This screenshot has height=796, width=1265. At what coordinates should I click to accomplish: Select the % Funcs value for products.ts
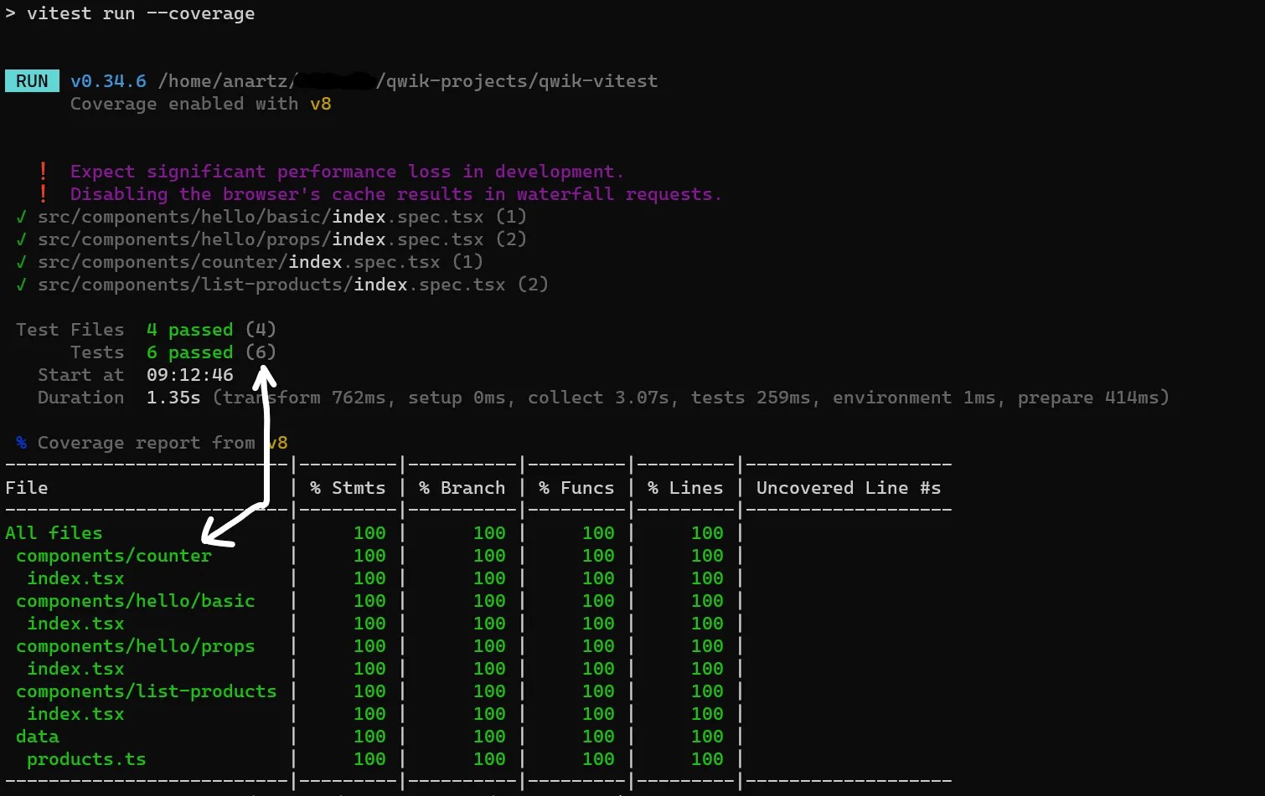point(598,759)
